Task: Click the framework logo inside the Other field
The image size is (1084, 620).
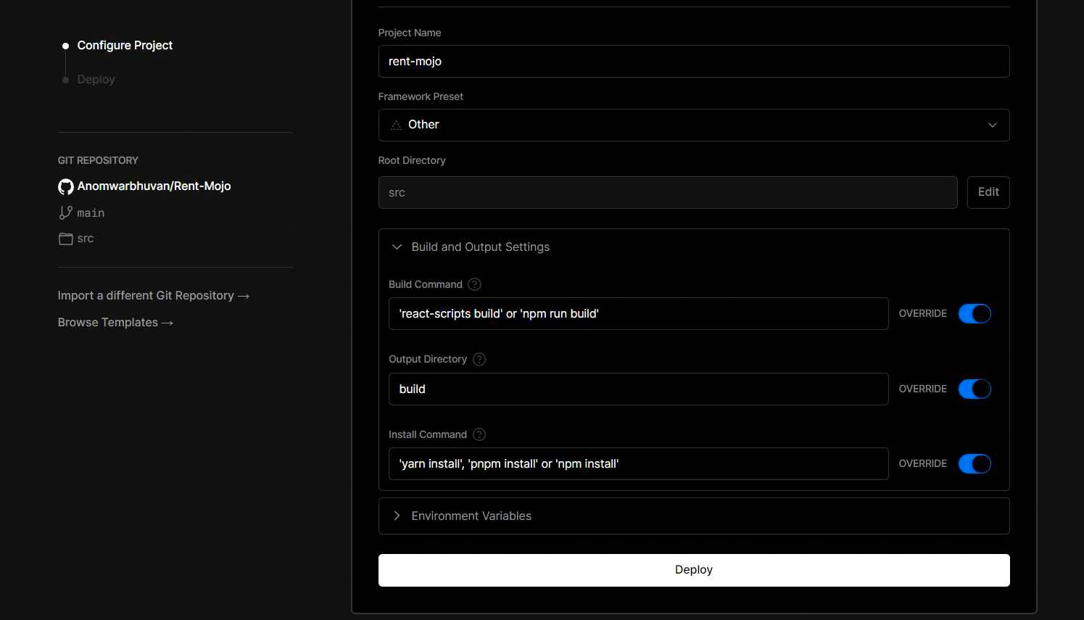Action: [395, 125]
